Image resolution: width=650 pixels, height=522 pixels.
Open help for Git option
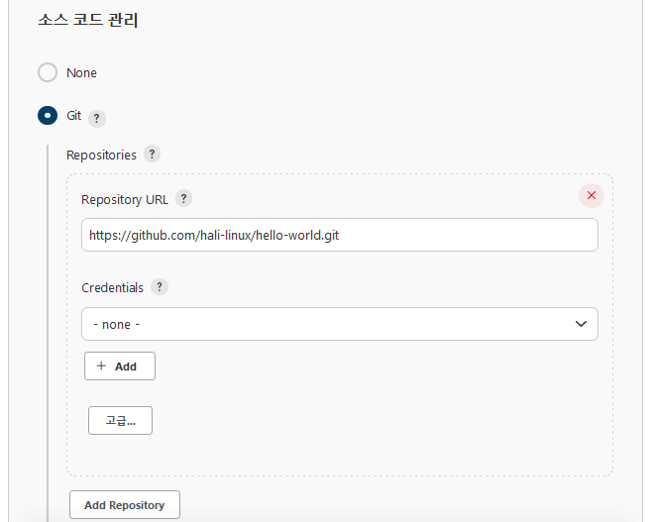tap(96, 119)
